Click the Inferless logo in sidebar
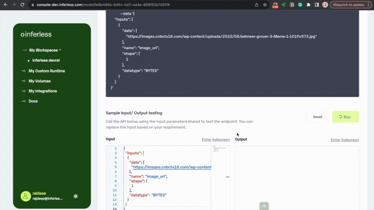Screen dimensions: 374x210 (36, 34)
